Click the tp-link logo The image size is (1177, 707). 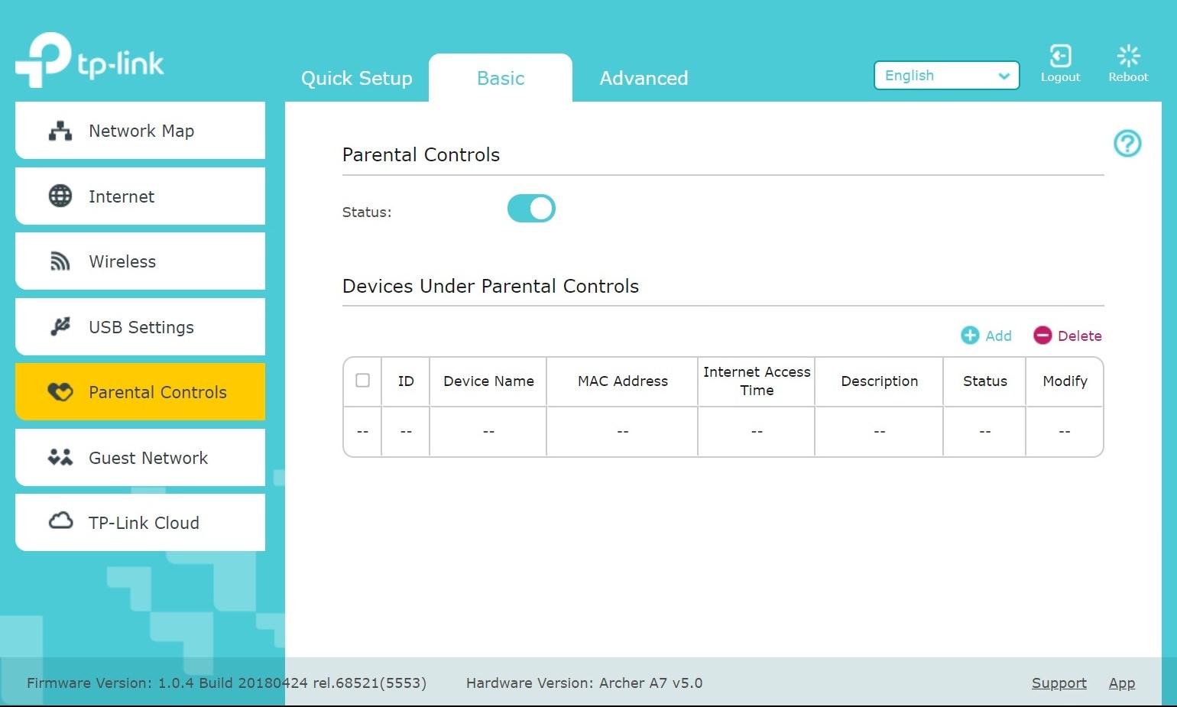[89, 60]
